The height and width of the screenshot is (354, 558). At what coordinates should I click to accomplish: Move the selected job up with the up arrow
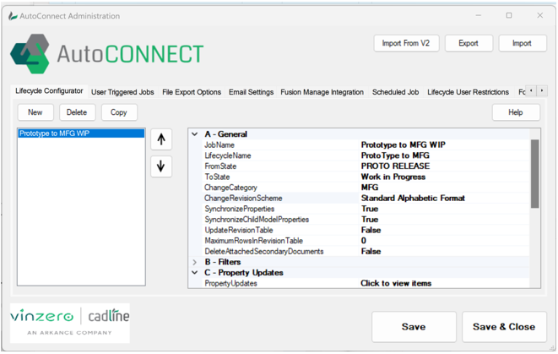point(161,139)
